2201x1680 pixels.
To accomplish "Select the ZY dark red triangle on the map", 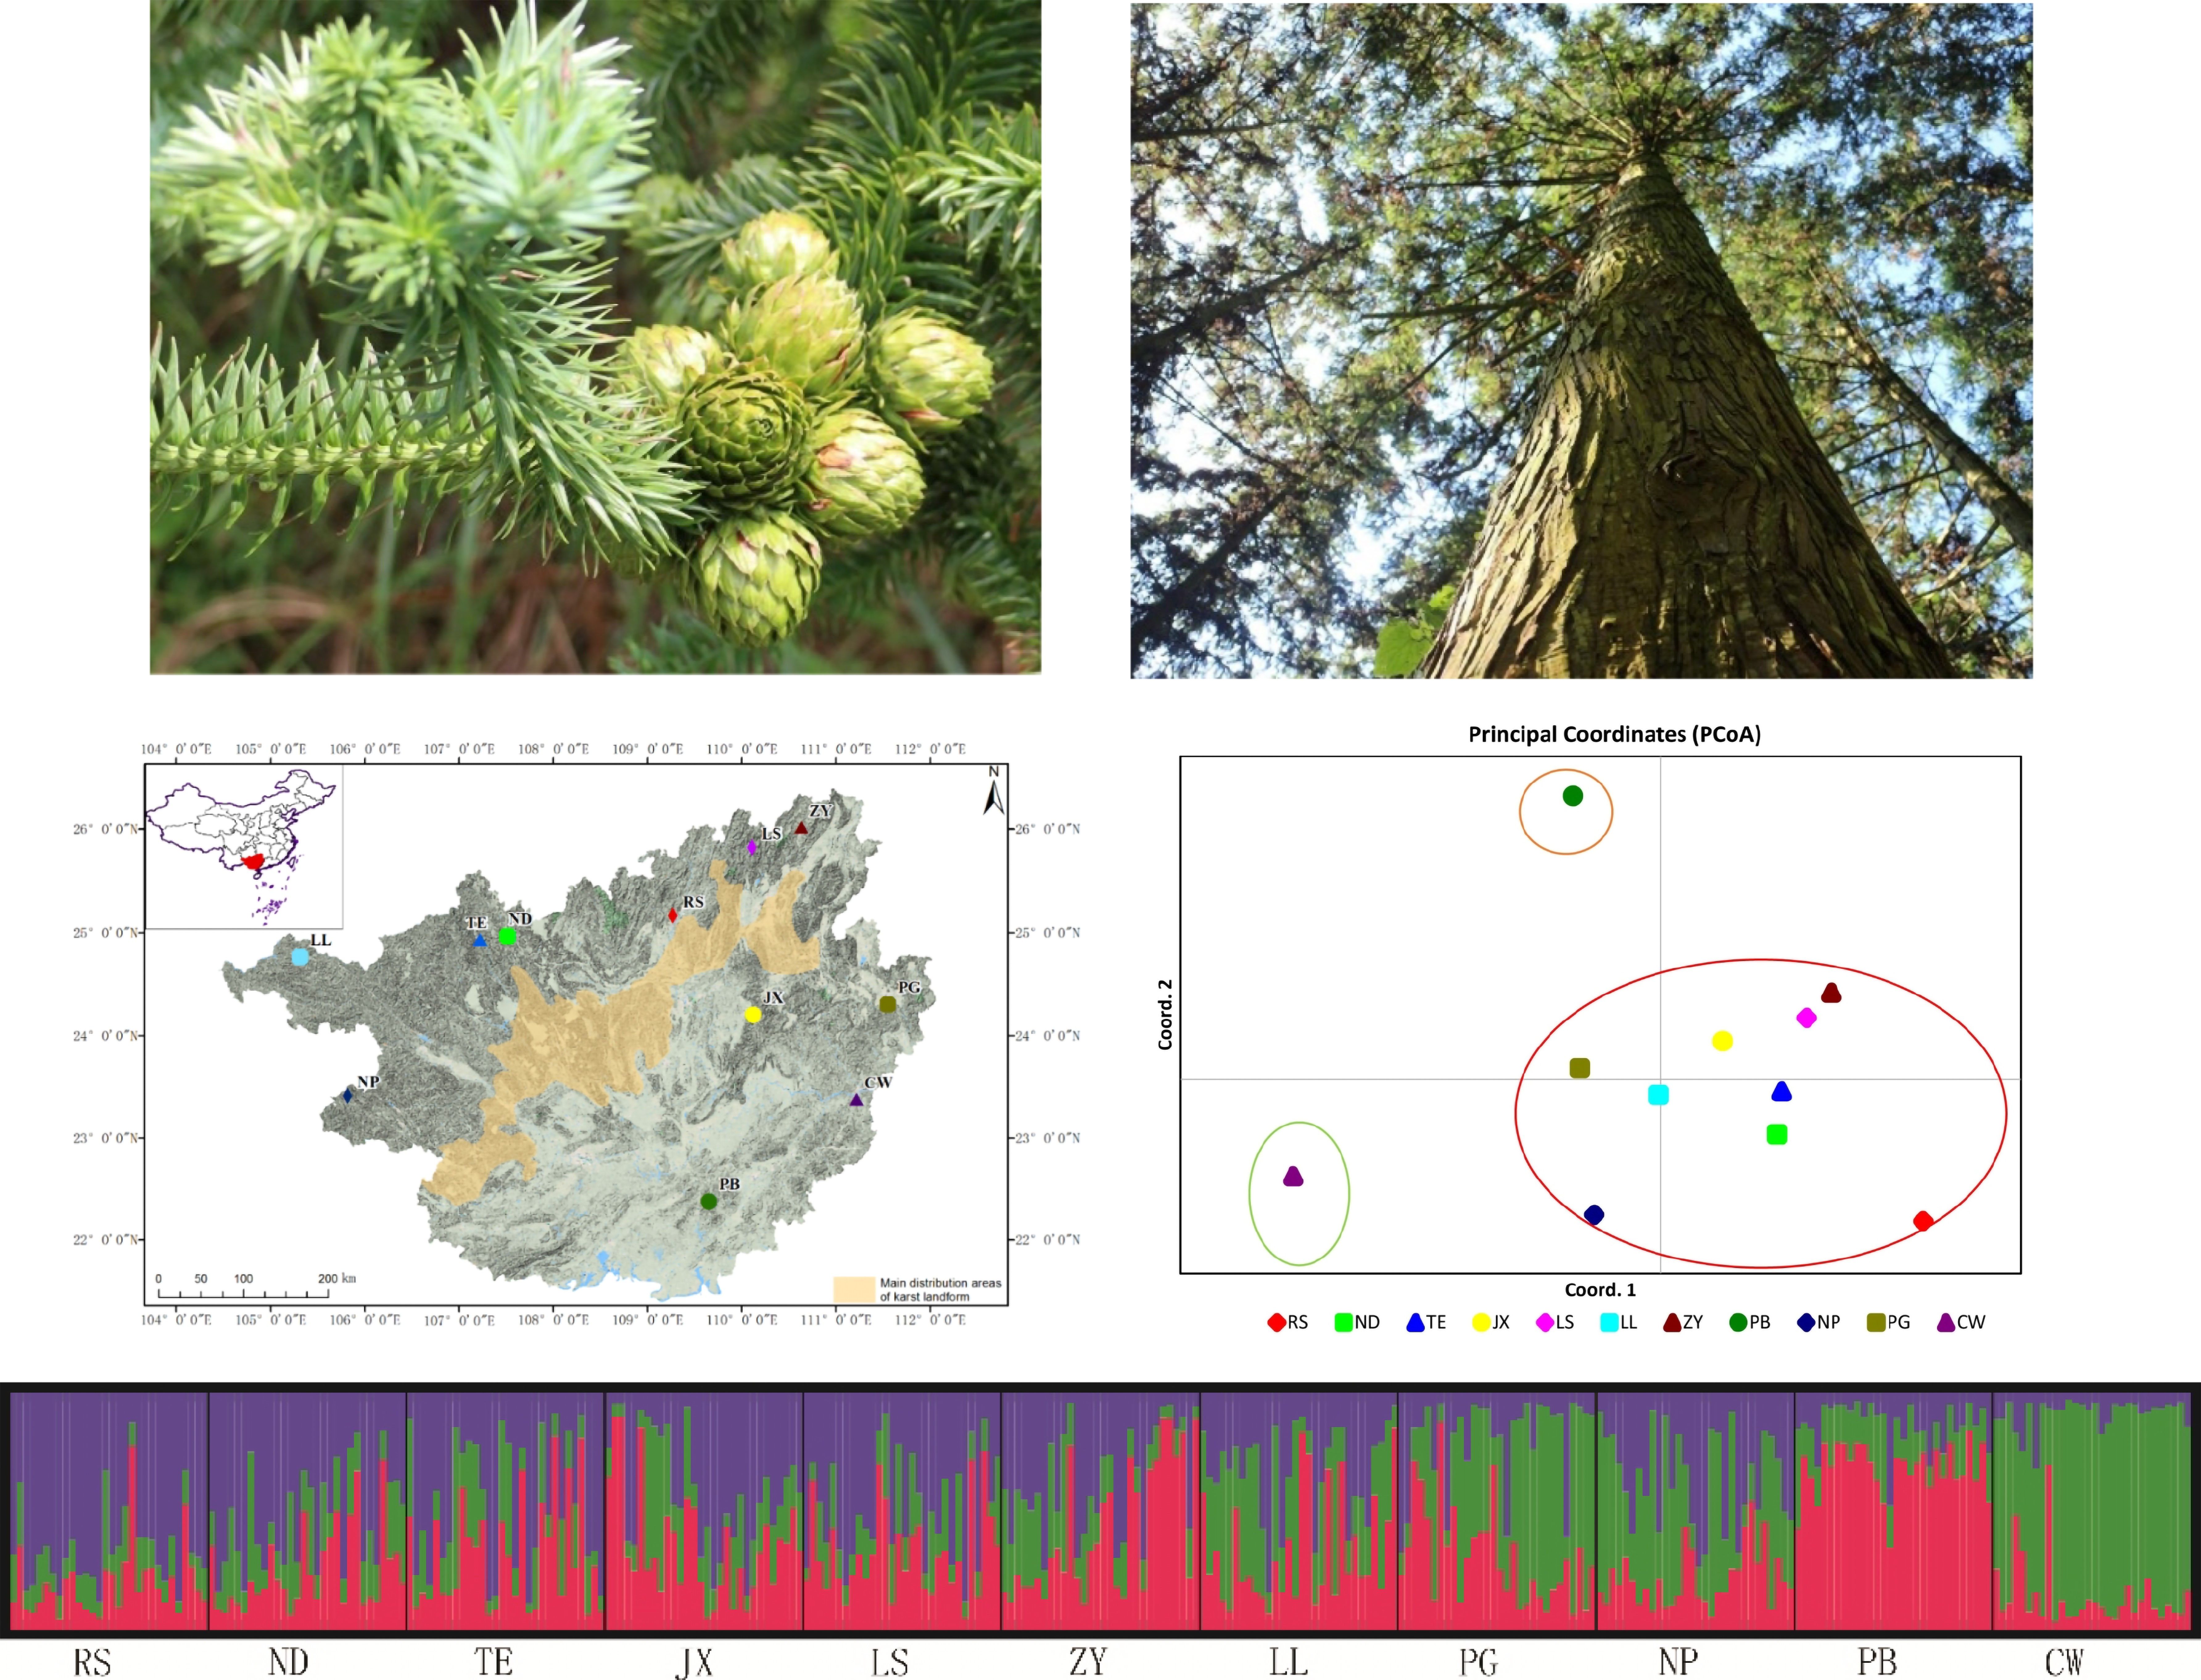I will pos(801,828).
